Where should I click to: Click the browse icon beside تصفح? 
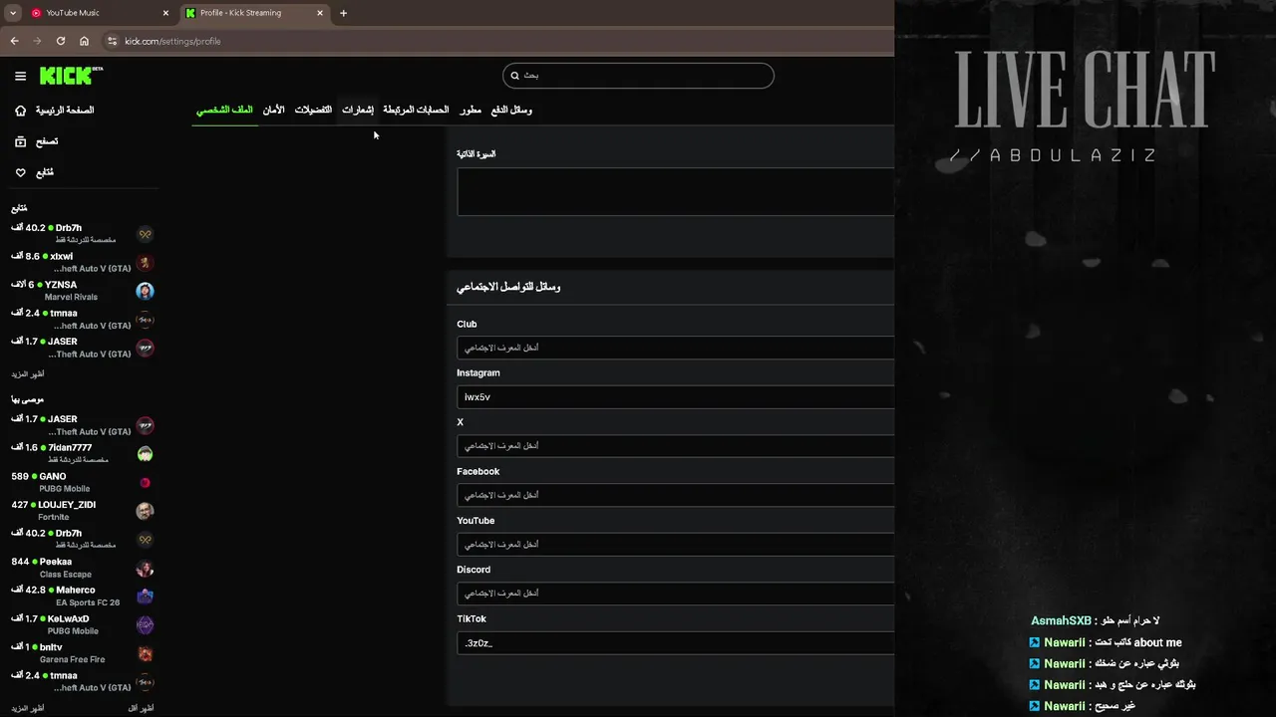pyautogui.click(x=20, y=141)
